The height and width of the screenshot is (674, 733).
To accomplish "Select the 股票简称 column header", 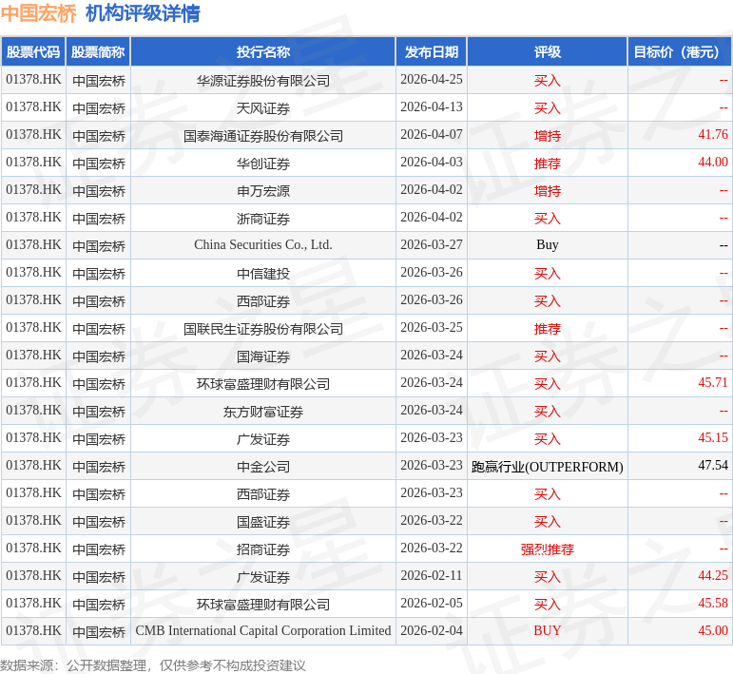I will click(98, 52).
